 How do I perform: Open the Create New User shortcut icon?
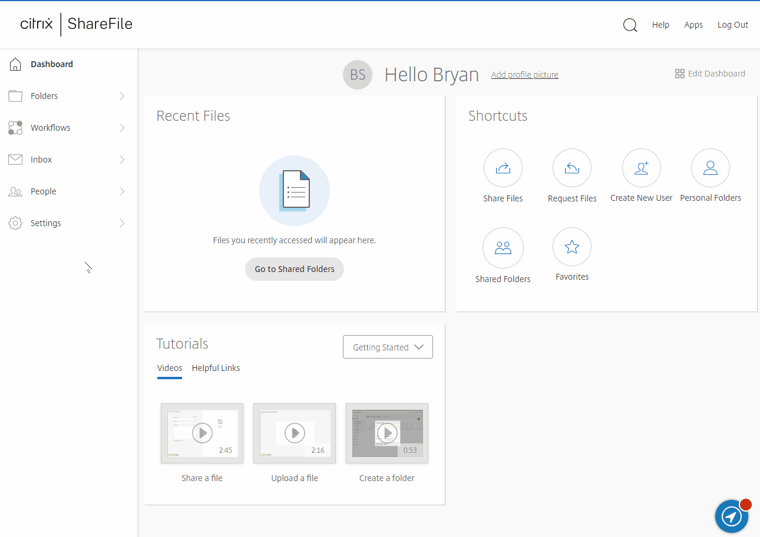coord(641,168)
